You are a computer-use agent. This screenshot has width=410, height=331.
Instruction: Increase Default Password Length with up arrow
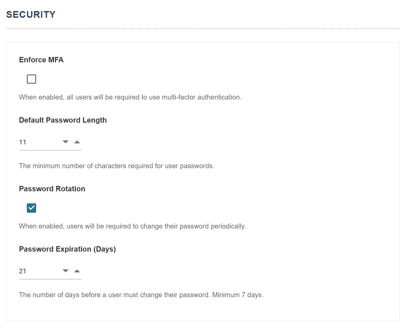click(x=77, y=142)
